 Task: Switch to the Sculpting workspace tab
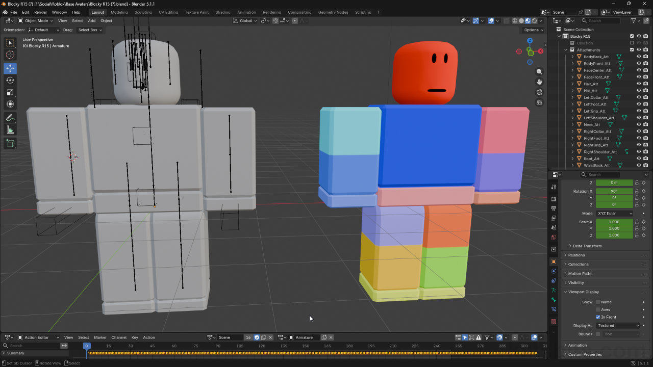143,12
